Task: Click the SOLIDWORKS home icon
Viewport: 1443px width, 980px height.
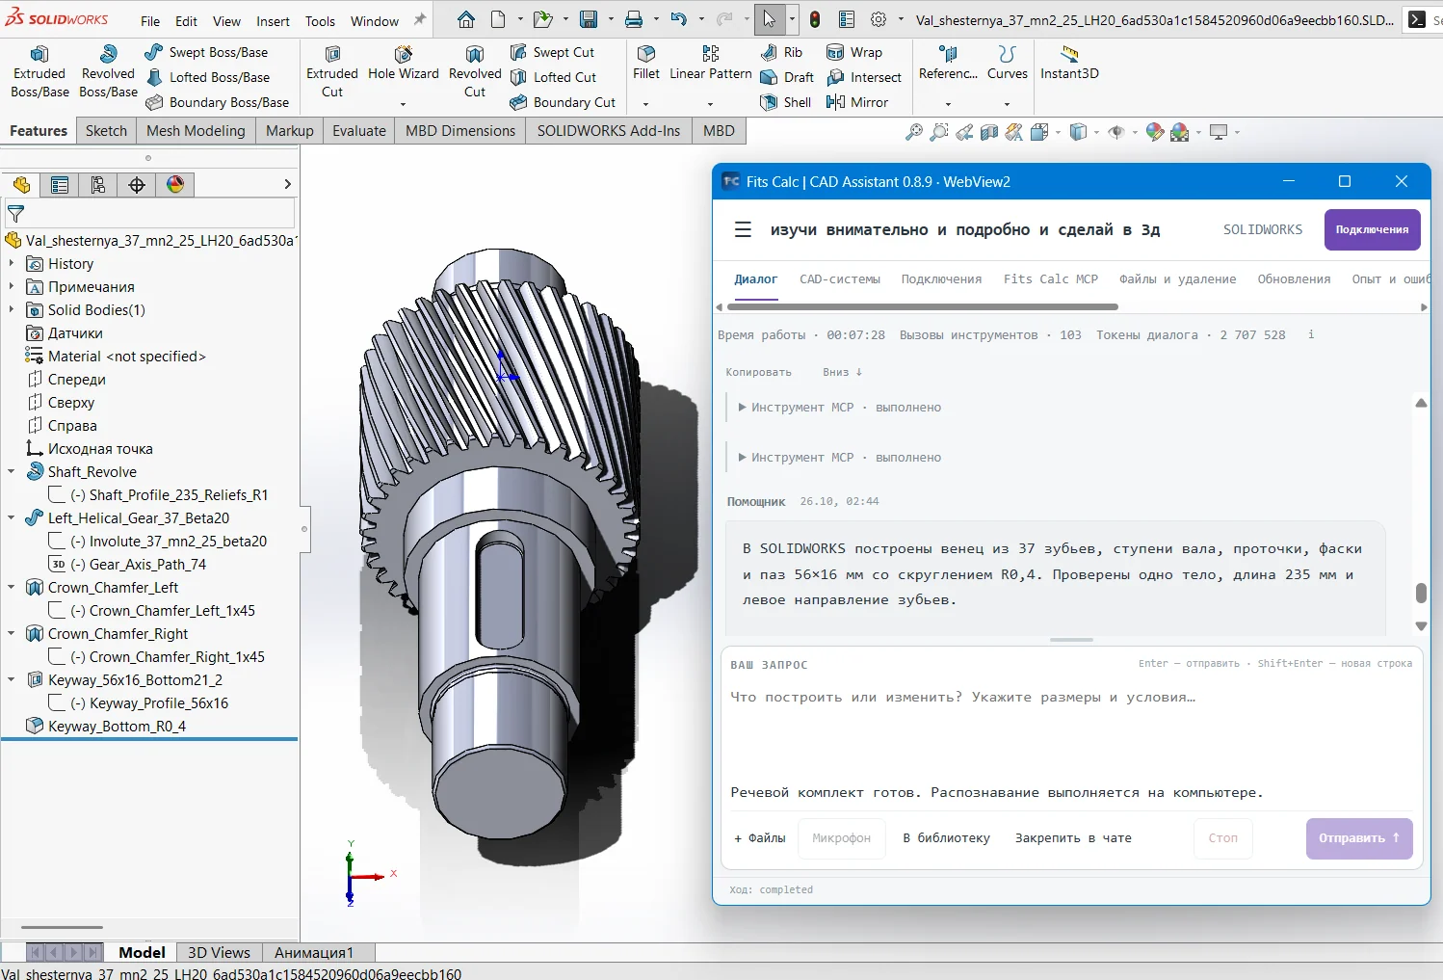Action: click(466, 19)
